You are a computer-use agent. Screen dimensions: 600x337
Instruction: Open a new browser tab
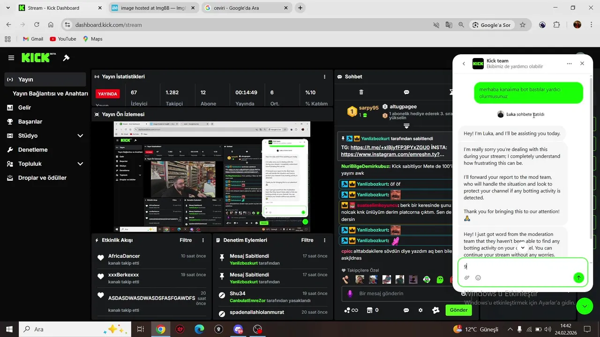[x=300, y=8]
